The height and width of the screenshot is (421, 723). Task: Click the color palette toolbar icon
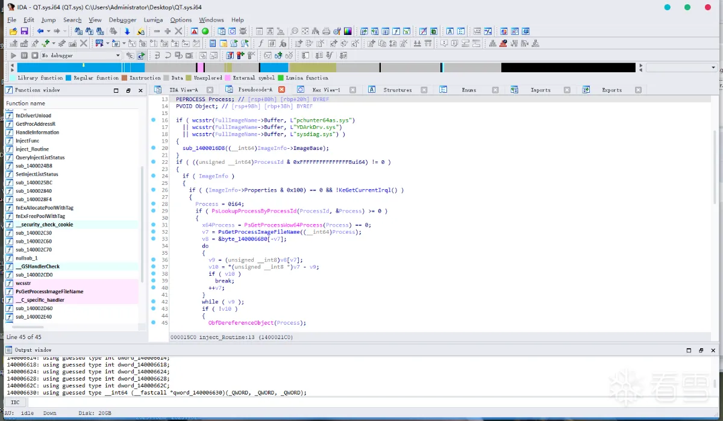[347, 31]
